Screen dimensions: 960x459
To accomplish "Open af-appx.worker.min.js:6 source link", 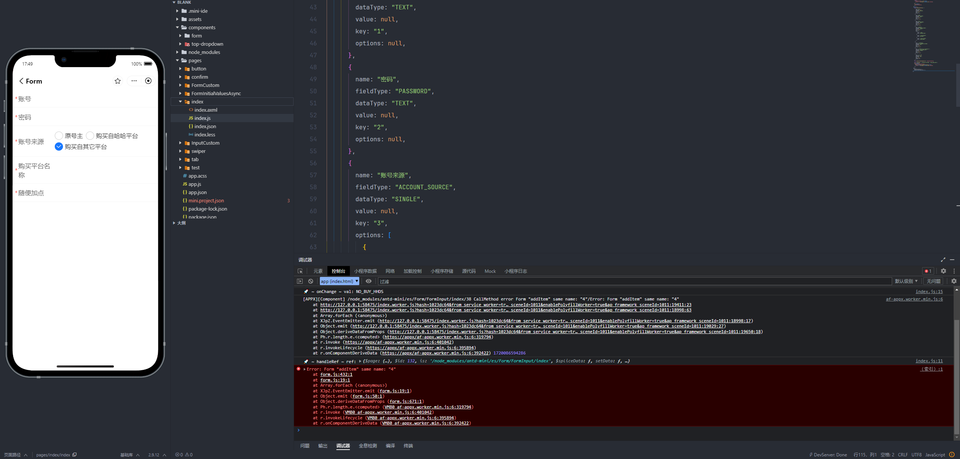I will click(914, 299).
